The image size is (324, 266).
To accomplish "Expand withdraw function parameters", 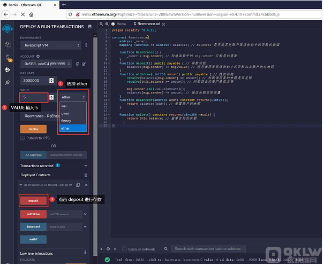I will (85, 214).
